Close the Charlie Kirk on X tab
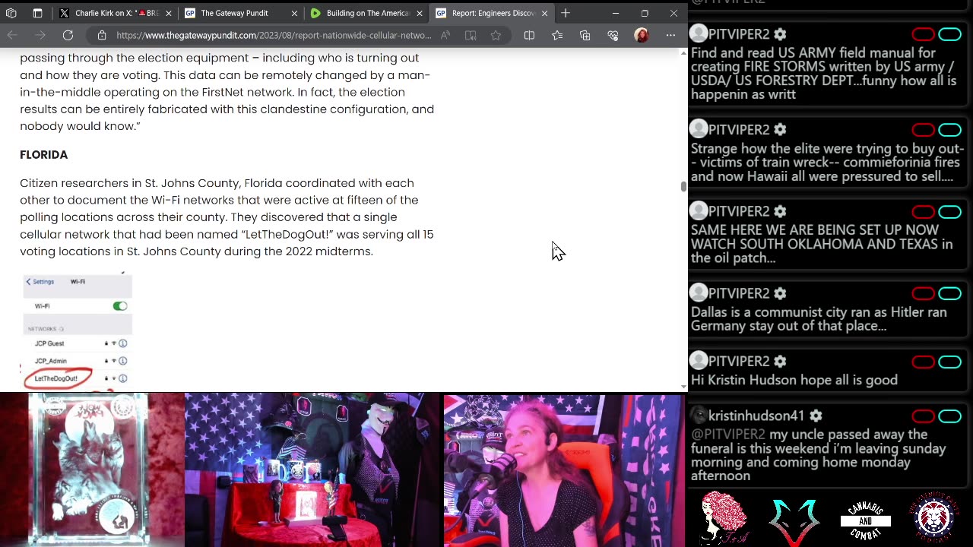This screenshot has width=973, height=547. click(169, 13)
